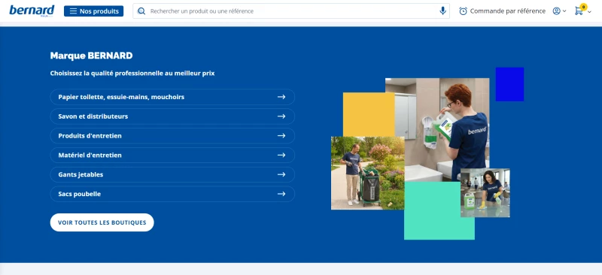602x275 pixels.
Task: Click the search magnifier icon
Action: click(x=141, y=11)
